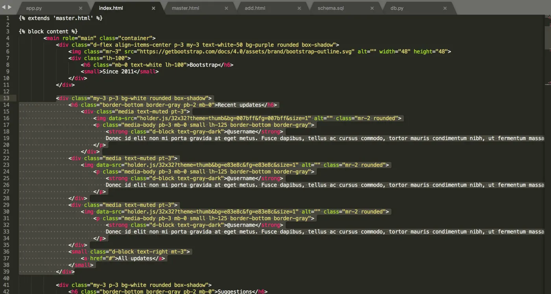Click the p media-body tag on line 31
The width and height of the screenshot is (551, 294).
(x=204, y=218)
